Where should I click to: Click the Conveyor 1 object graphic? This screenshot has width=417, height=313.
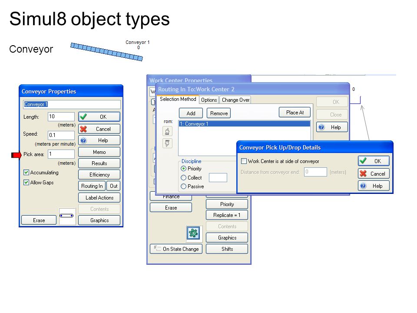tap(106, 52)
